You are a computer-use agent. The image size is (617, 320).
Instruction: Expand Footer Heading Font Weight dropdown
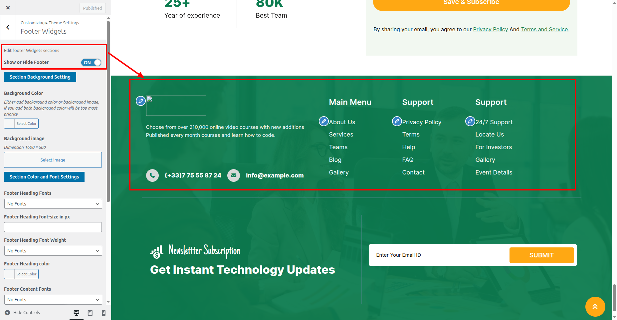(x=53, y=251)
